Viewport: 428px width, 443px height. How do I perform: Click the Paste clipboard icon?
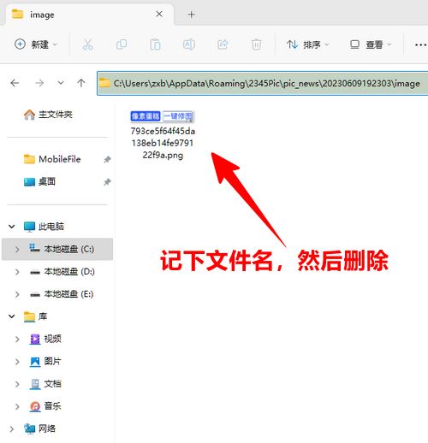click(x=155, y=44)
